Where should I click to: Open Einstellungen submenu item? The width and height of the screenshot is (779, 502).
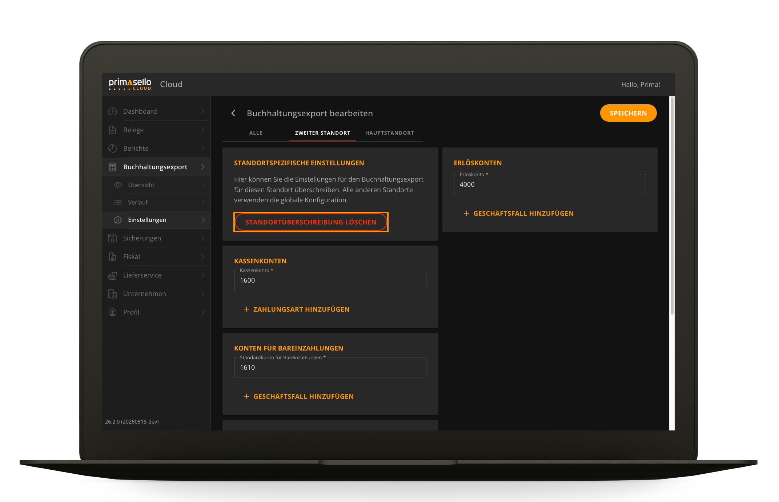tap(156, 220)
